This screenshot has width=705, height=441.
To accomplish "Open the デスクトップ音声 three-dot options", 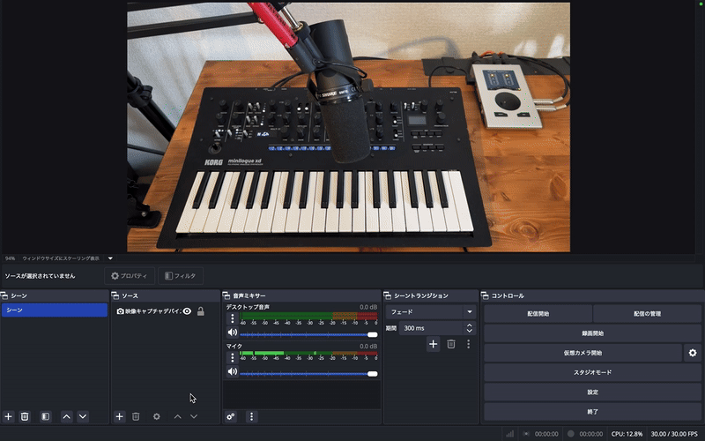I will pyautogui.click(x=232, y=318).
